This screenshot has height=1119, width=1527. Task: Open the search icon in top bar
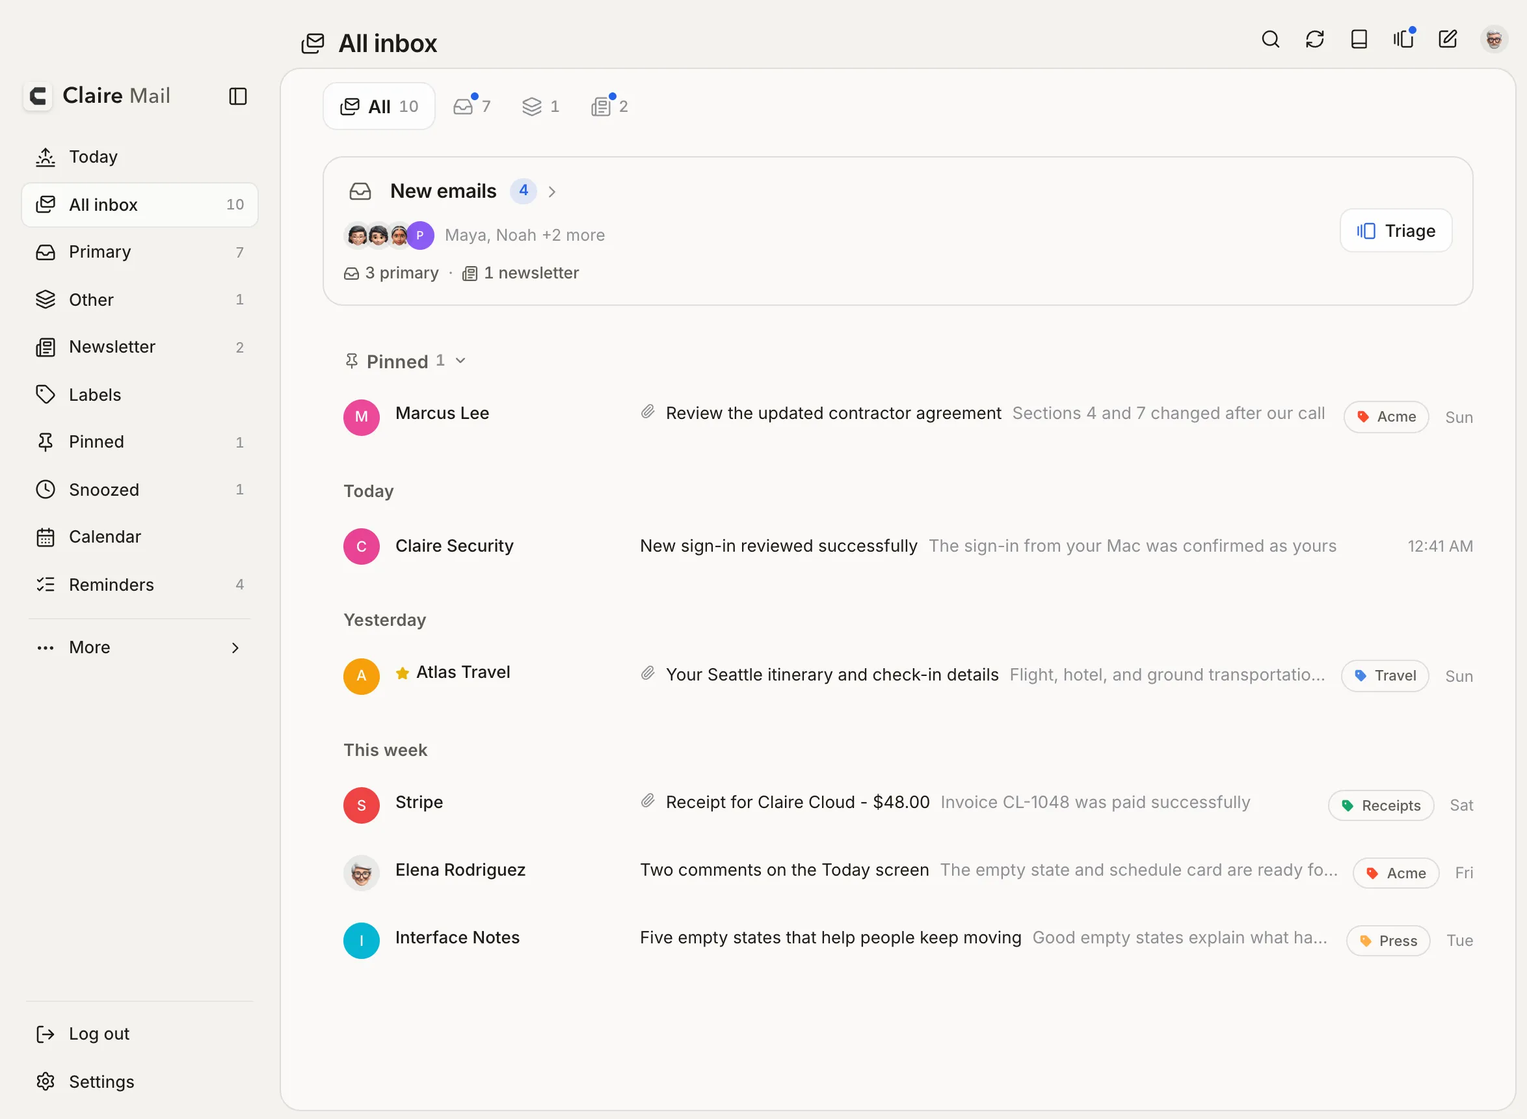(x=1270, y=39)
